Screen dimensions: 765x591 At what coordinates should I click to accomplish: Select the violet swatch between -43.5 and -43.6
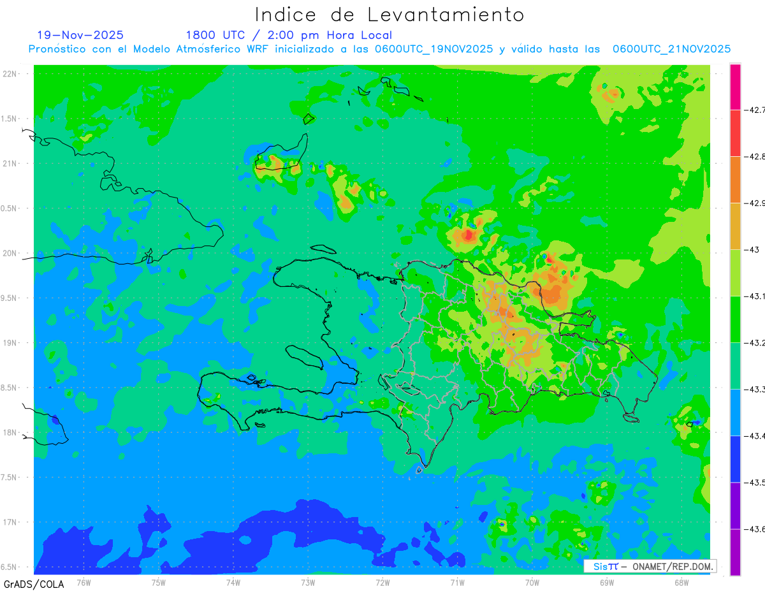tap(735, 505)
